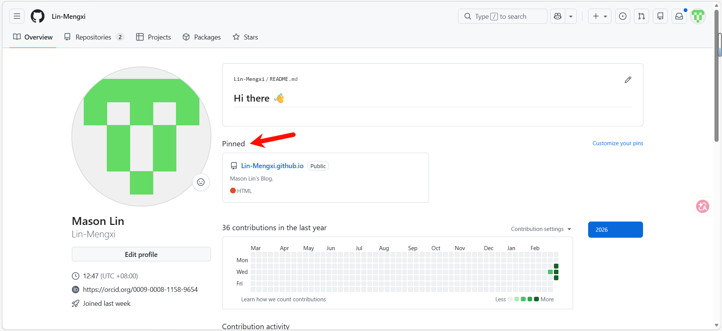
Task: Expand the Copilot dropdown arrow
Action: point(571,16)
